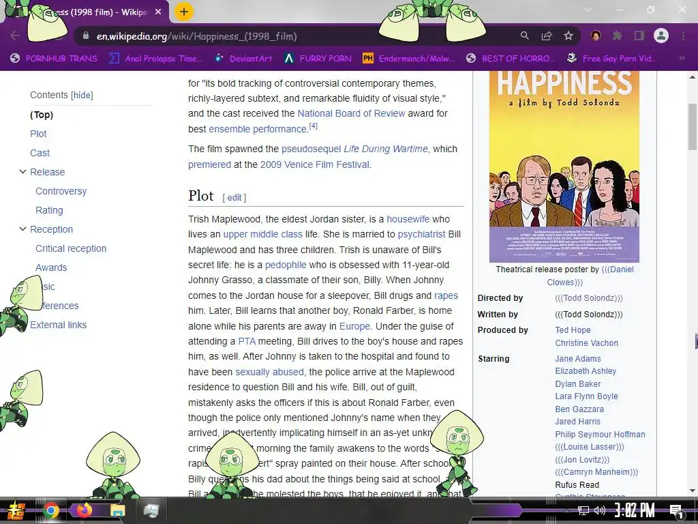Open Daniel Clowes link in caption
Screen dimensions: 698x524
pyautogui.click(x=590, y=276)
